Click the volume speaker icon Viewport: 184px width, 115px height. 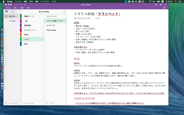point(154,2)
